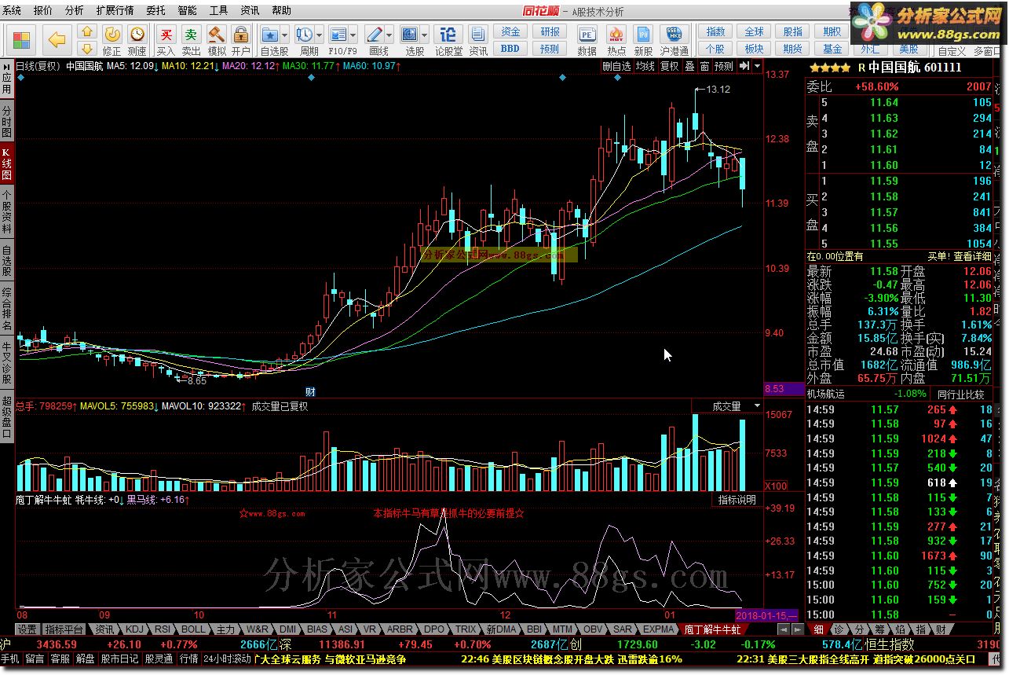Click the 指数 toolbar button

[715, 31]
